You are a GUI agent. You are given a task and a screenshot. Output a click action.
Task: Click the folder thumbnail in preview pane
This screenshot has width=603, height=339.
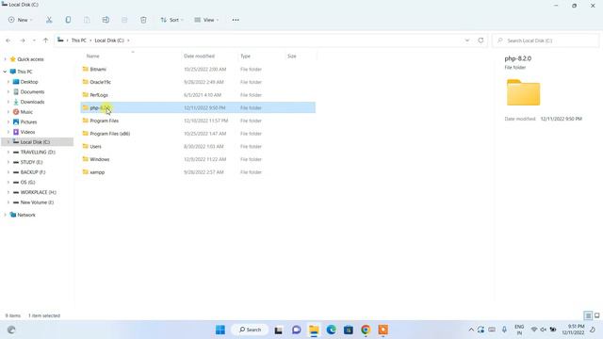point(524,92)
